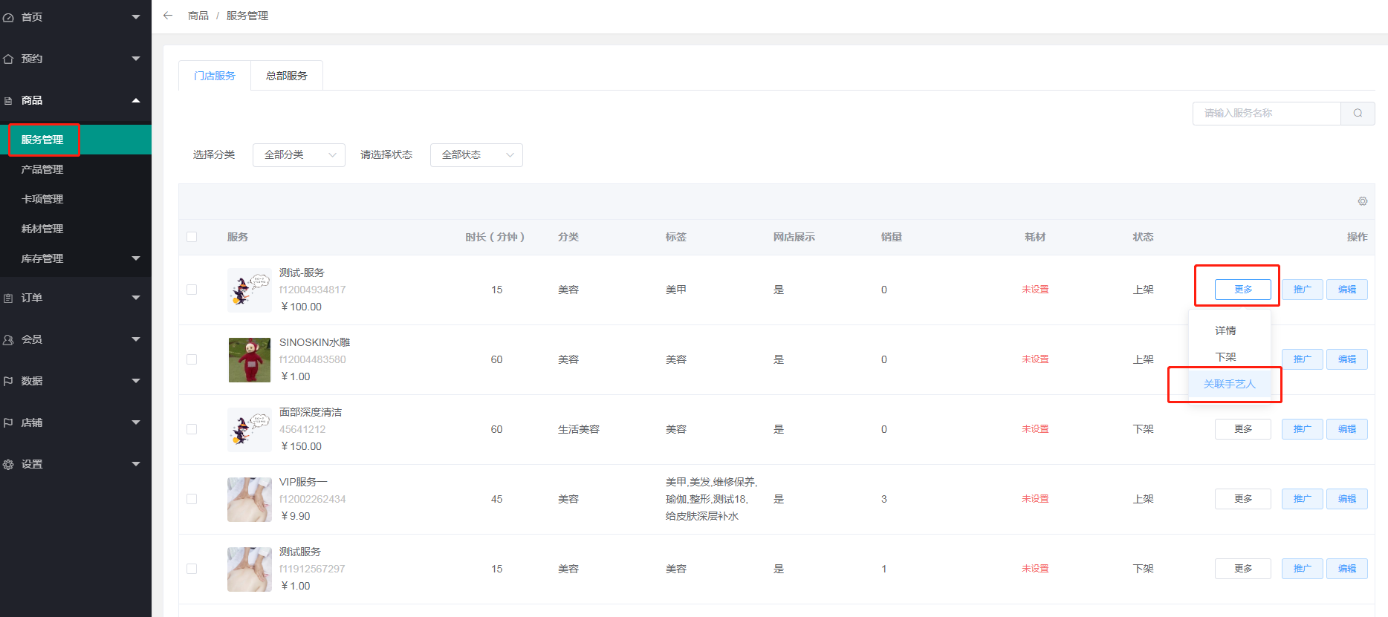This screenshot has height=617, width=1388.
Task: Click 更多 button for 面部深度清洁 row
Action: coord(1243,429)
